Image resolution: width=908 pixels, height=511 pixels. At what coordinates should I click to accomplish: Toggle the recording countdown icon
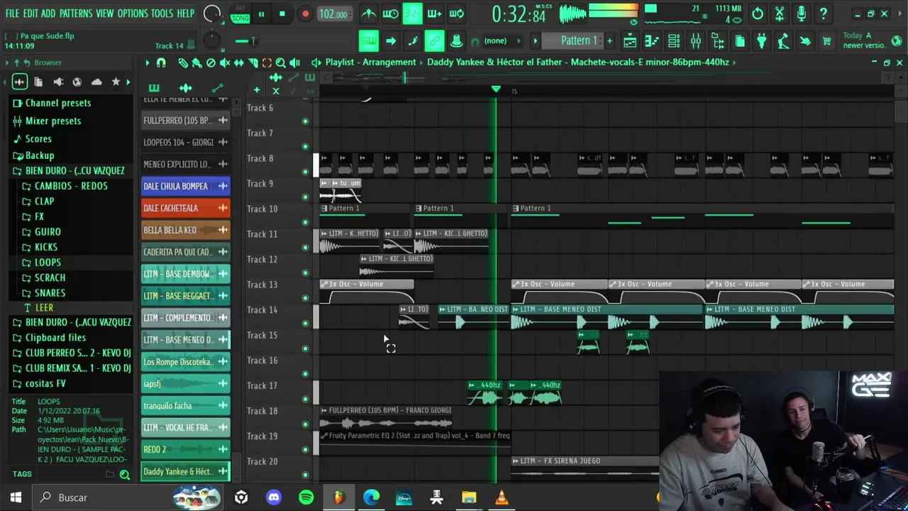(412, 13)
